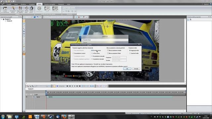Viewport: 212px width, 119px height.
Task: Open the Aiuto ribbon tab
Action: [69, 4]
